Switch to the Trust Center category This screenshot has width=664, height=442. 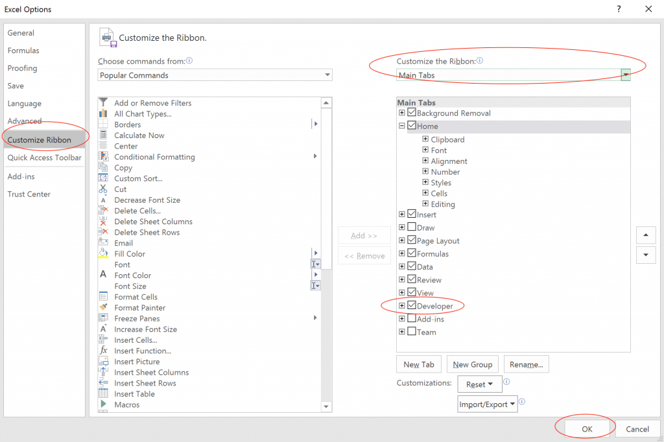coord(29,194)
